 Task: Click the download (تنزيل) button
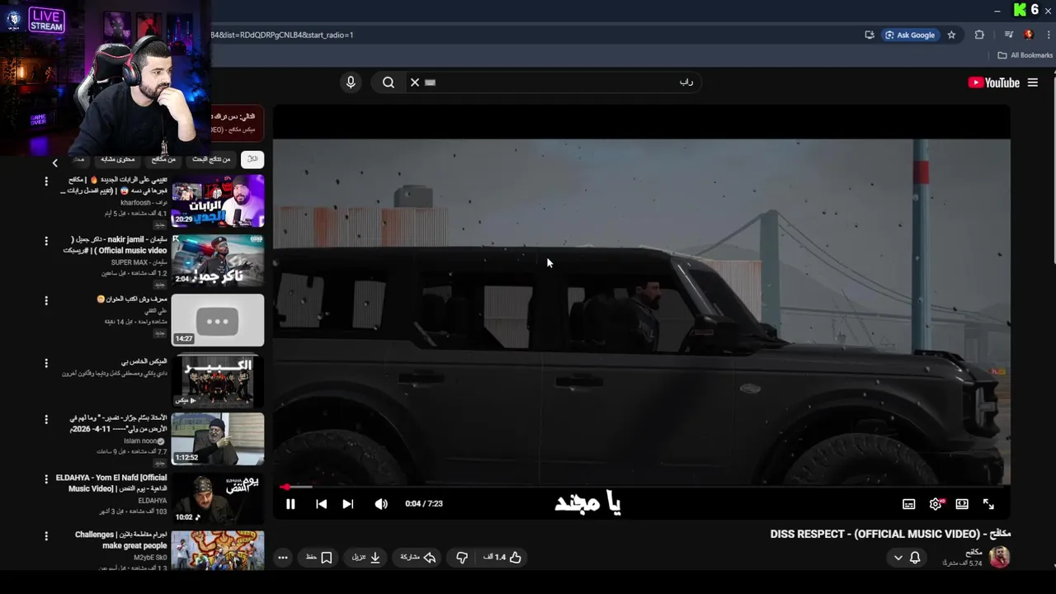click(366, 558)
